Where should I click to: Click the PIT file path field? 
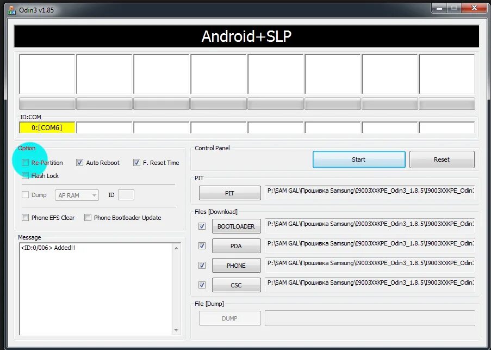point(370,193)
